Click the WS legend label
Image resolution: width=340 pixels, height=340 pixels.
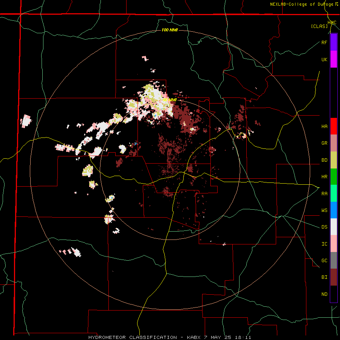tap(324, 210)
